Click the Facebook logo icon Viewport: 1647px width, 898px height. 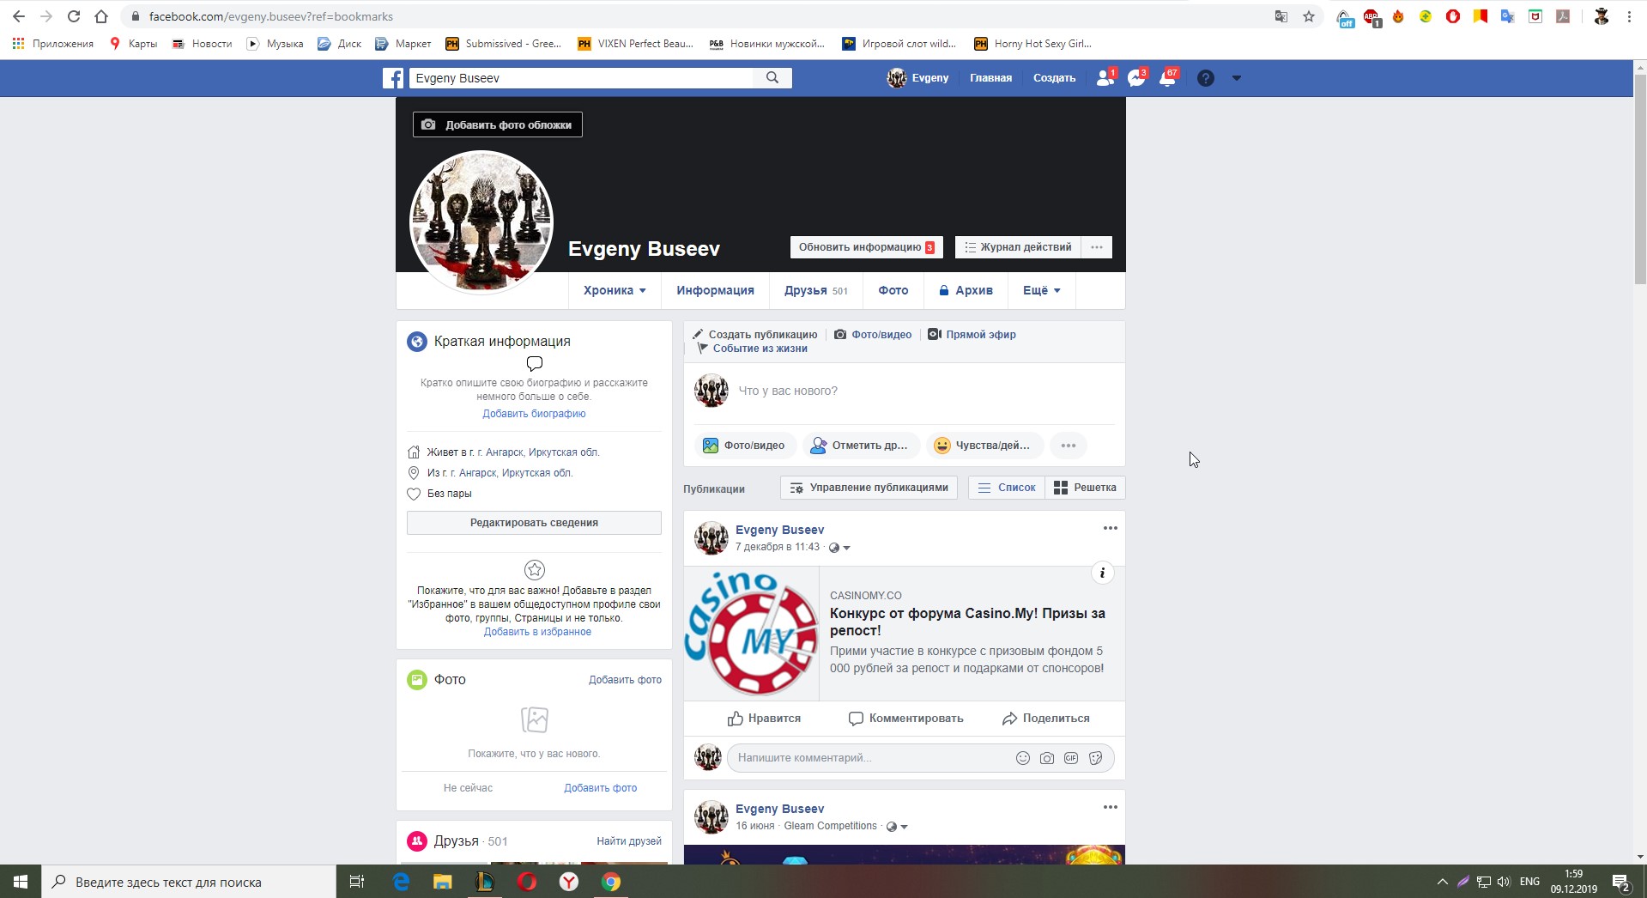tap(393, 78)
